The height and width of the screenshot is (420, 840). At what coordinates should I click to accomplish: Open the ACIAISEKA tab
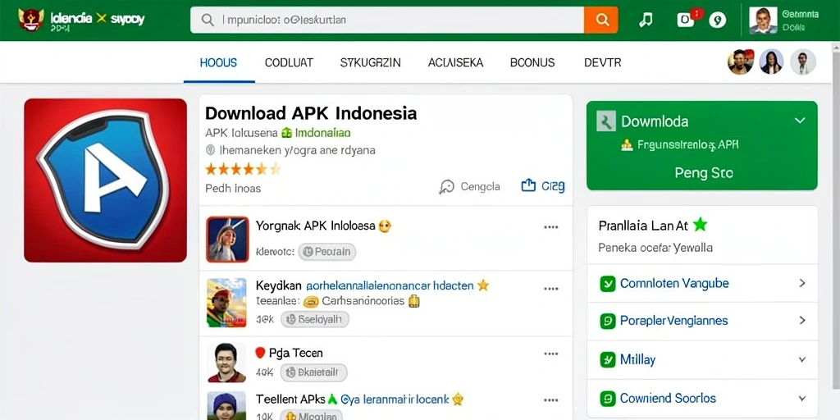pyautogui.click(x=455, y=62)
